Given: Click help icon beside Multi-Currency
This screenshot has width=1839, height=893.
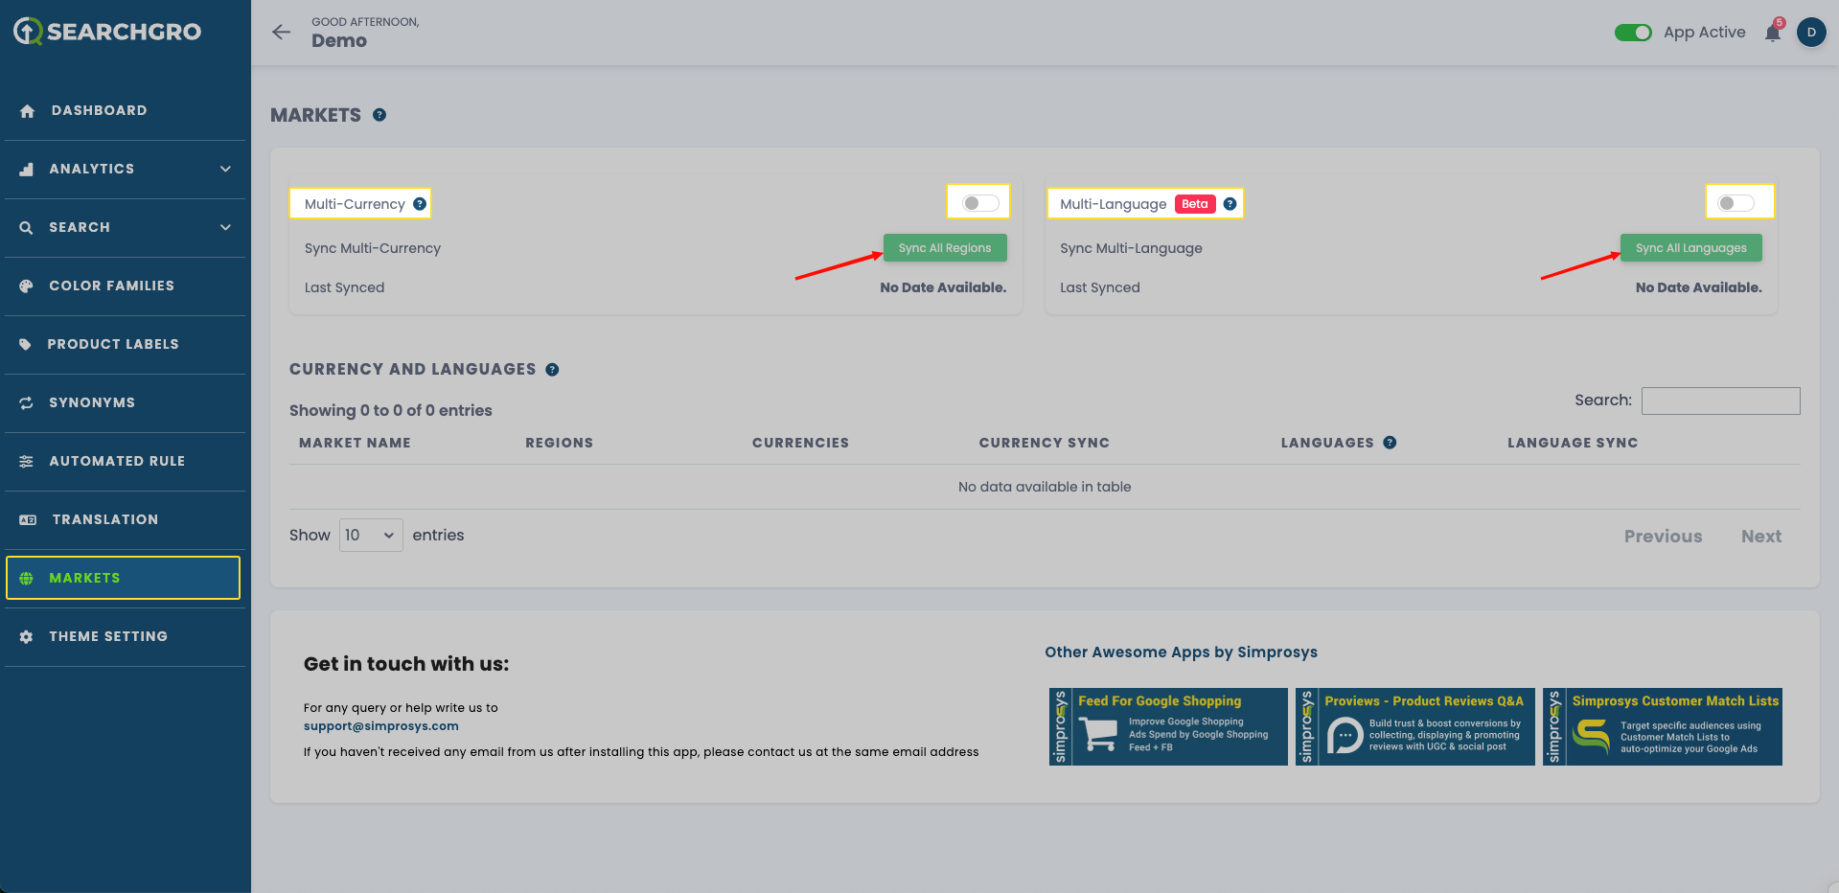Looking at the screenshot, I should pos(420,204).
